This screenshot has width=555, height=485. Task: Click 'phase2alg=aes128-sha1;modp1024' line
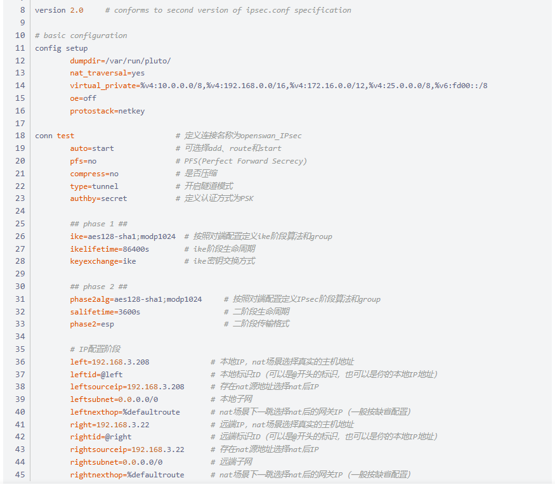136,299
